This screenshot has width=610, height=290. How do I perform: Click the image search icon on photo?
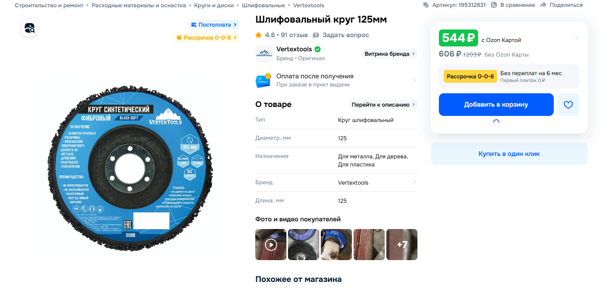(x=30, y=28)
